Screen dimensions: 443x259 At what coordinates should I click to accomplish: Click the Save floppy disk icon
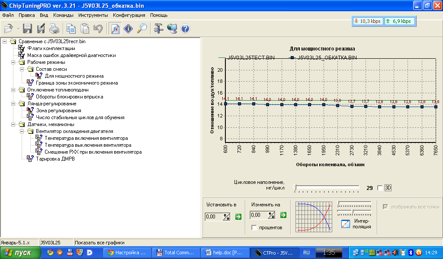pyautogui.click(x=28, y=29)
